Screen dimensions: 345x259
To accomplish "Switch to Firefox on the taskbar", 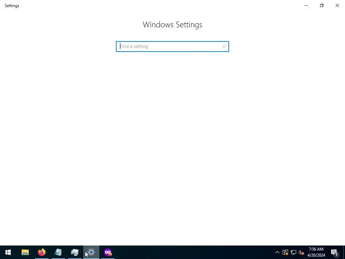I will point(41,252).
